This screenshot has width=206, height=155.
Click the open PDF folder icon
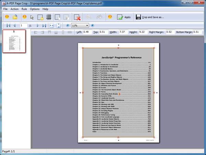pyautogui.click(x=15, y=17)
